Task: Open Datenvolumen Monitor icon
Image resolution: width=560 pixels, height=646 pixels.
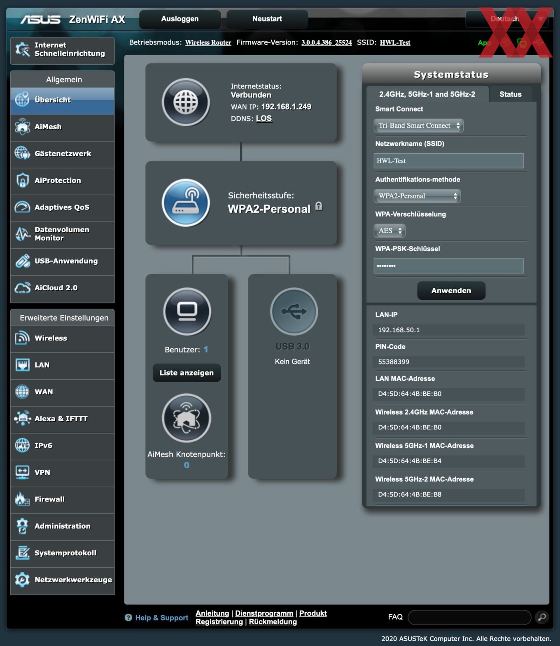Action: click(x=22, y=234)
